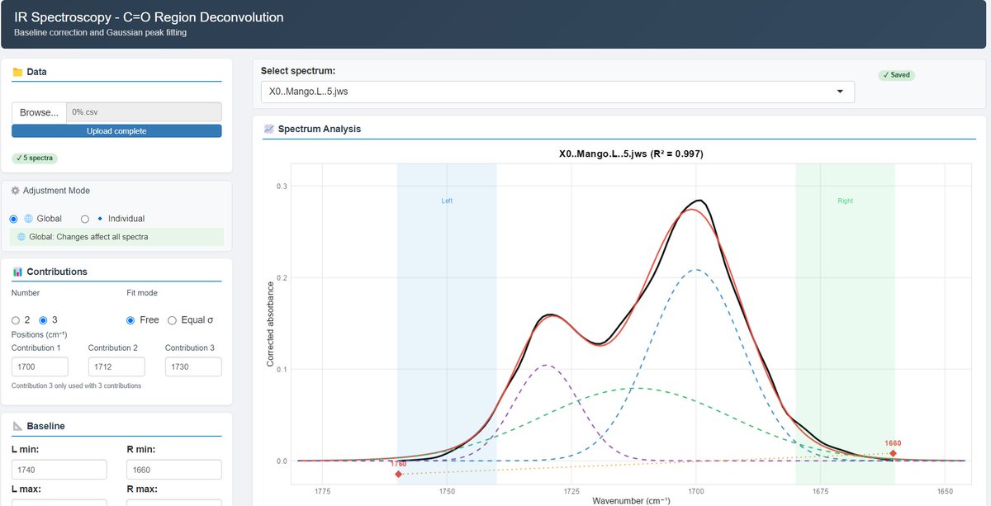Click the plot title with R² = 0.997
991x506 pixels.
coord(630,154)
